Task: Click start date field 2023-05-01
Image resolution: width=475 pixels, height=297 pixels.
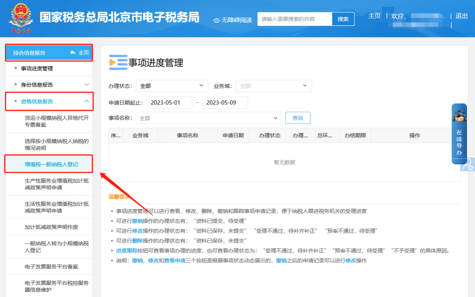Action: pyautogui.click(x=169, y=103)
